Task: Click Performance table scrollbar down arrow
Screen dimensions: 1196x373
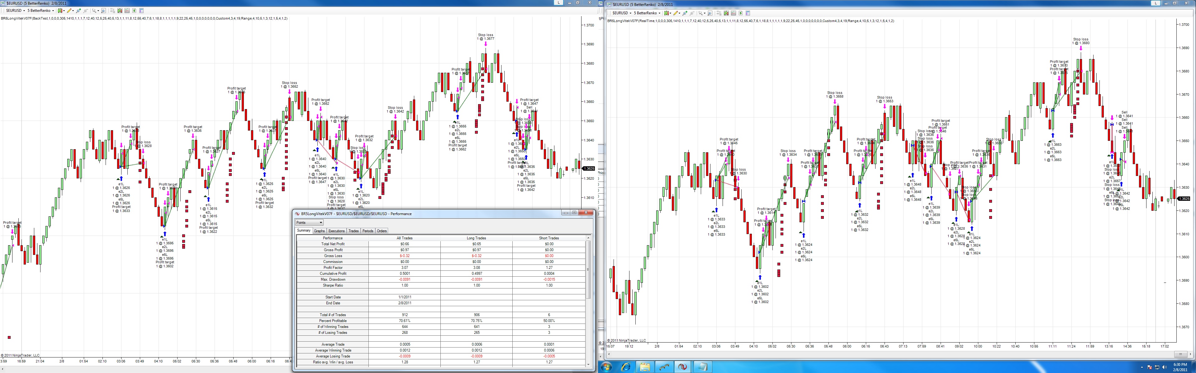Action: (x=588, y=365)
